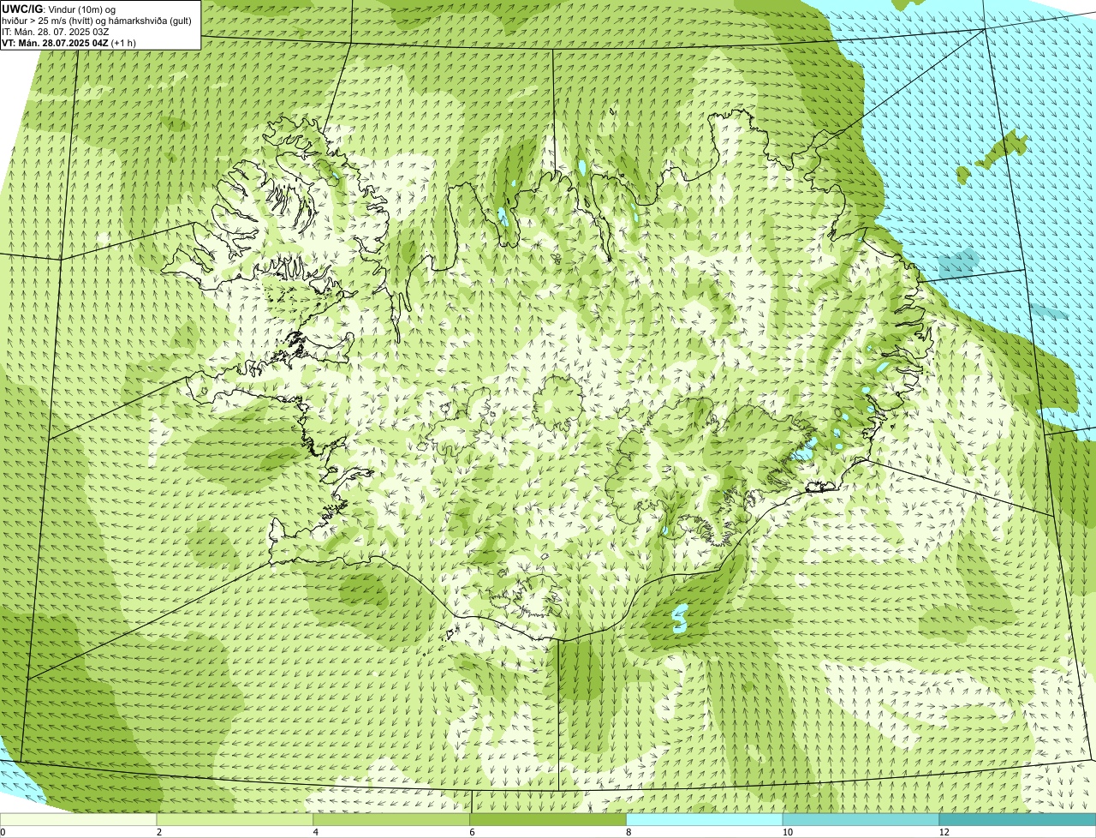The width and height of the screenshot is (1096, 838).
Task: Click the valid time 'VT: Mán. 28.07.2025 04Z (+1 h)'
Action: 69,43
